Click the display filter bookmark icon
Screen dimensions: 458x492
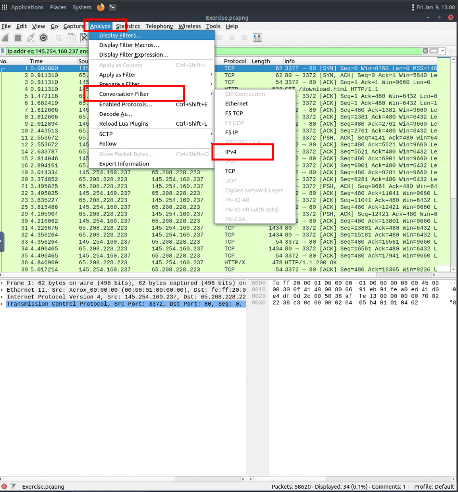coord(3,51)
